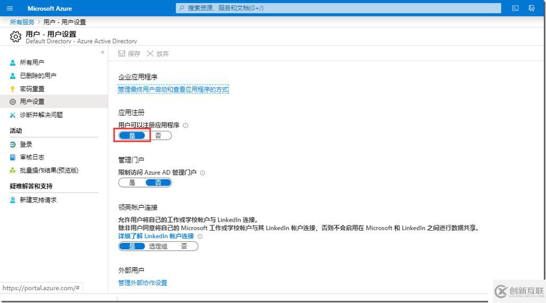Click the directory and subscription filter icon
This screenshot has height=303, width=546.
tap(532, 9)
